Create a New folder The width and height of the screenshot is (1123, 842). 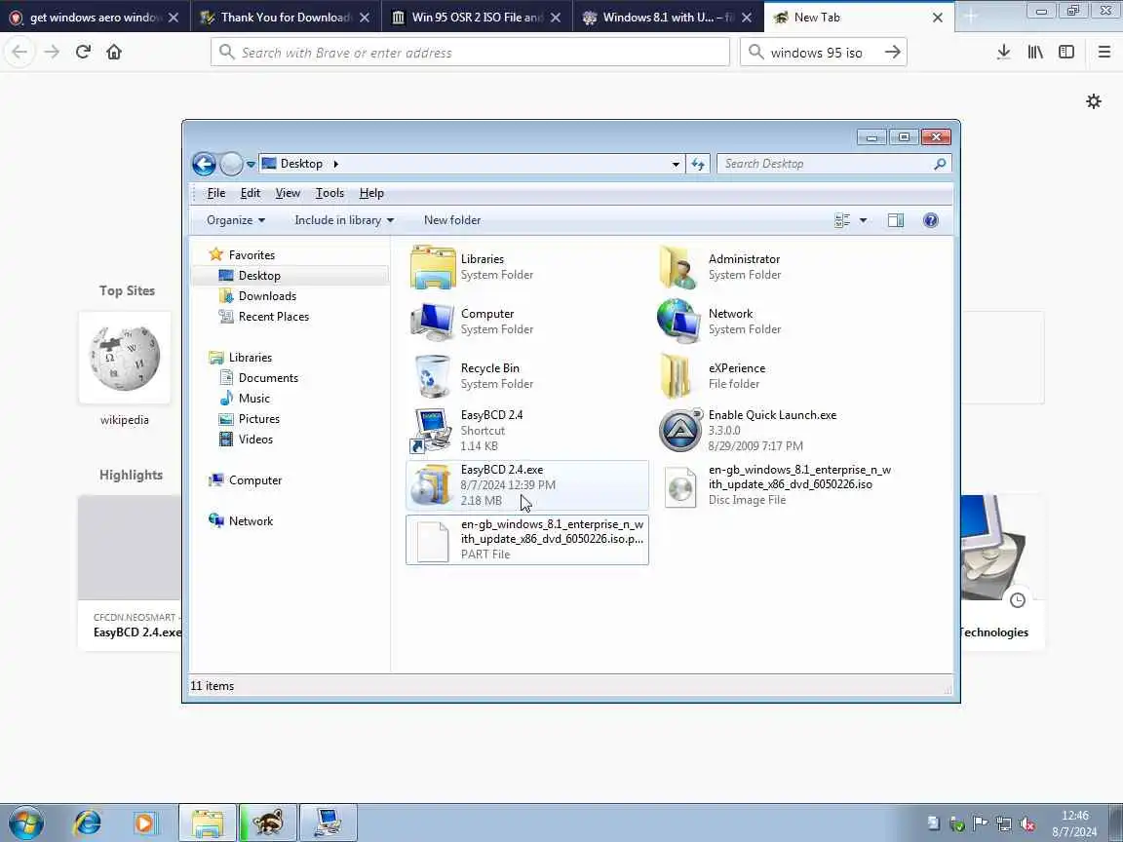tap(452, 220)
